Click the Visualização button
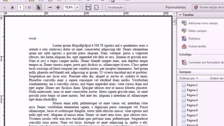The image size is (224, 126). tap(115, 7)
